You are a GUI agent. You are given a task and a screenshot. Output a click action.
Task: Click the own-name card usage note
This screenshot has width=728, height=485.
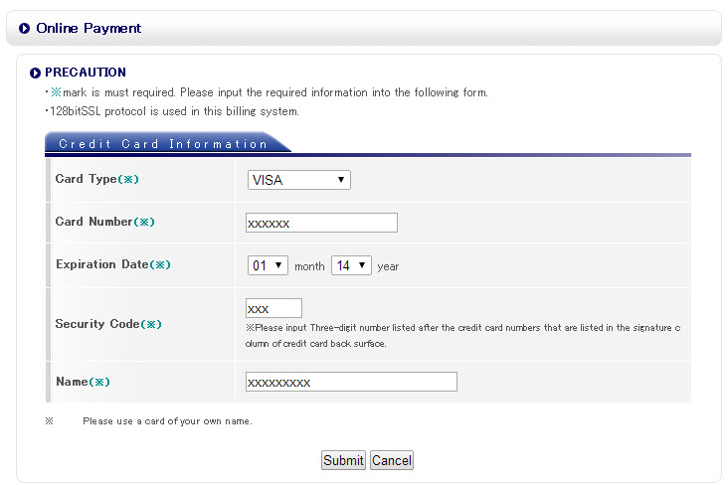(167, 421)
